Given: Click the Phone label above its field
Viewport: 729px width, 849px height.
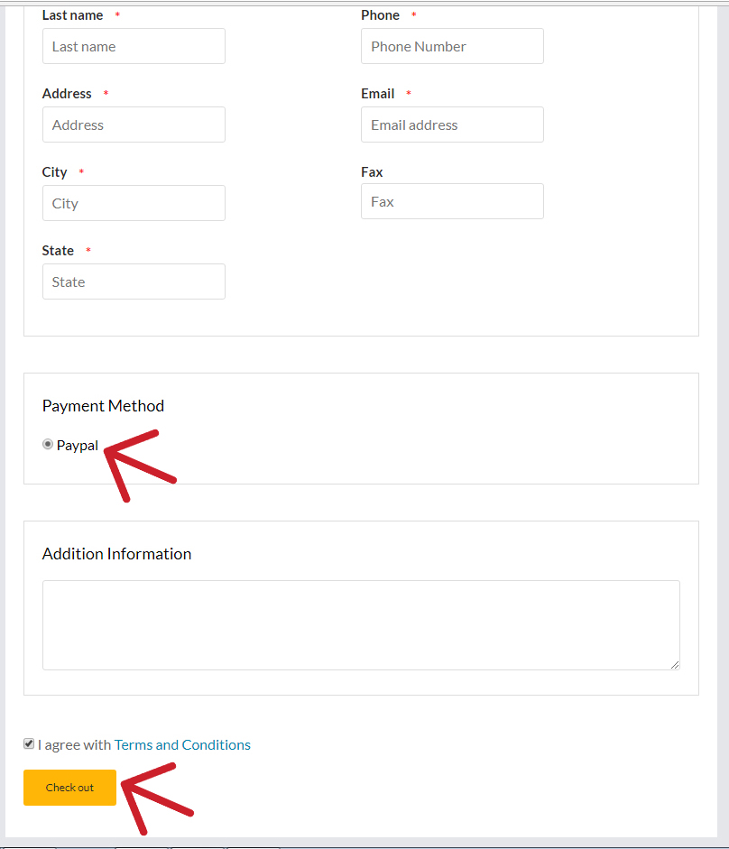Looking at the screenshot, I should [x=380, y=15].
